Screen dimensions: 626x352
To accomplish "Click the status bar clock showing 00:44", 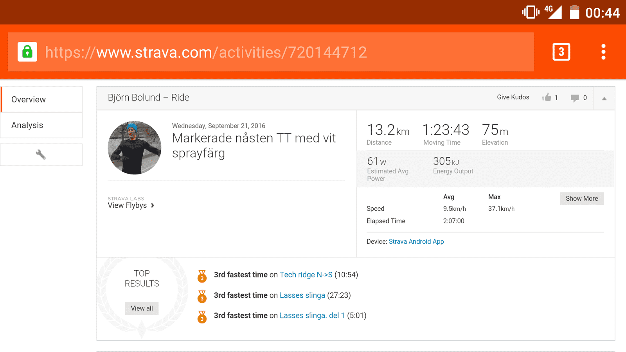I will click(603, 13).
